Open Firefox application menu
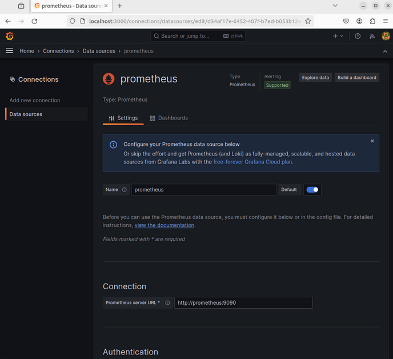Image resolution: width=393 pixels, height=359 pixels. tap(386, 21)
